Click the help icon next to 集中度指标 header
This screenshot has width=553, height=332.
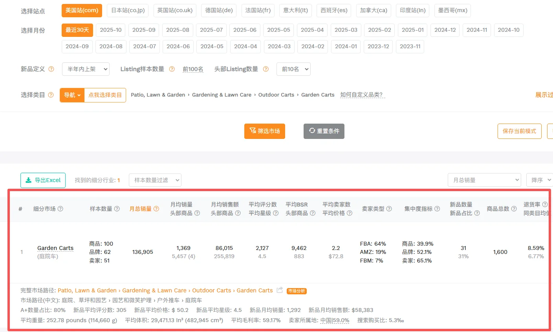click(437, 209)
